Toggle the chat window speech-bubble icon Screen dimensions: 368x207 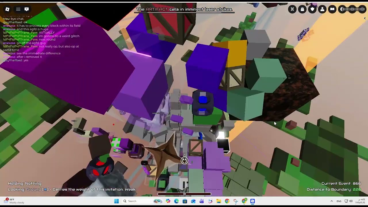[x=26, y=9]
